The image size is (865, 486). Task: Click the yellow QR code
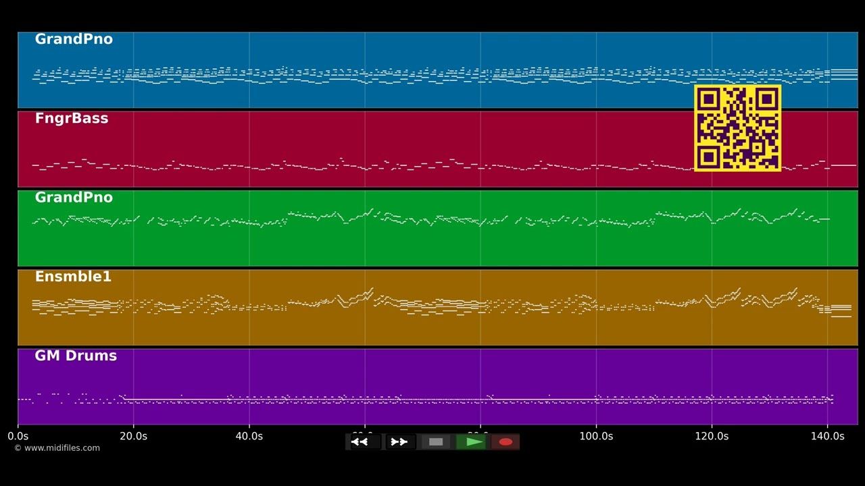pos(738,128)
